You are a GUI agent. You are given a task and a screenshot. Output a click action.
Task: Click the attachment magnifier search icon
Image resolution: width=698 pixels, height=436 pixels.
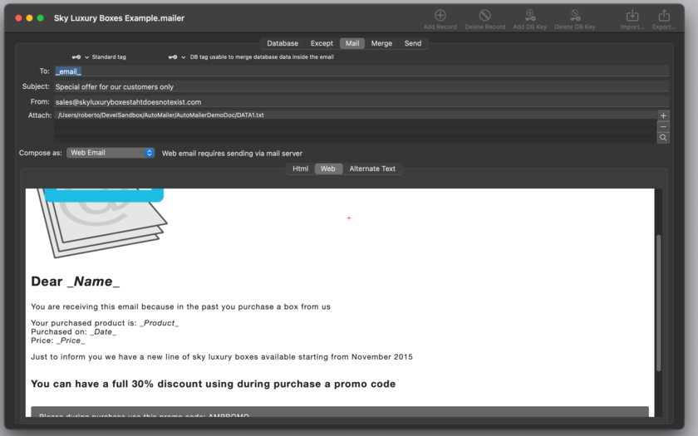click(x=663, y=138)
